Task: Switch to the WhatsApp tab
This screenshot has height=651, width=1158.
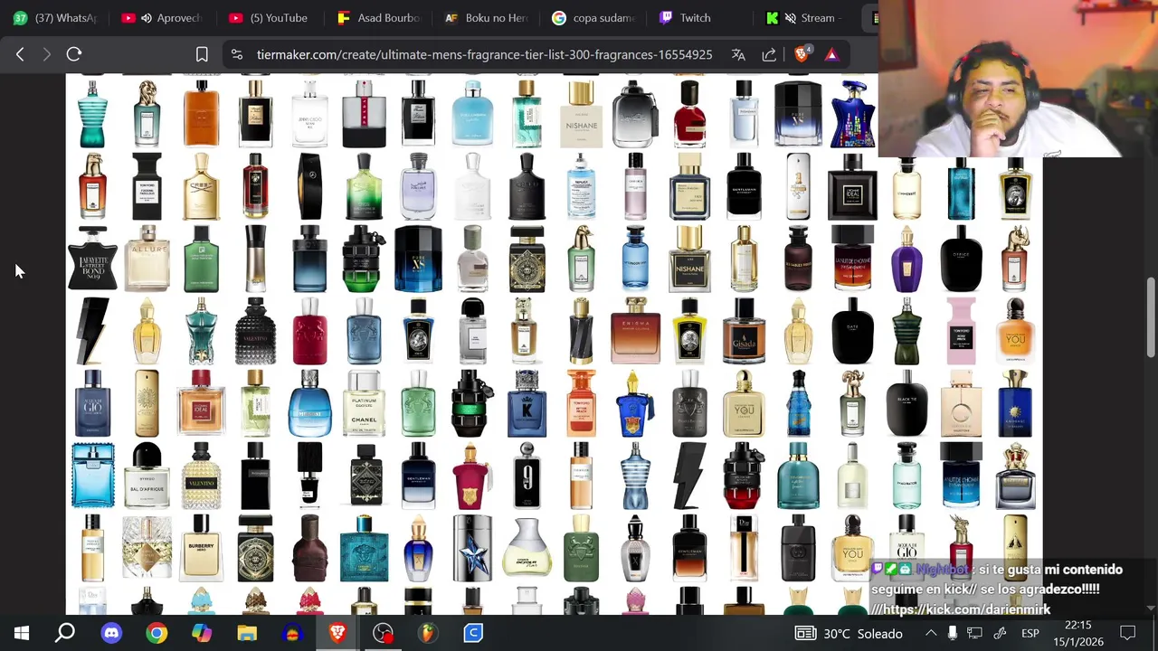Action: 54,17
